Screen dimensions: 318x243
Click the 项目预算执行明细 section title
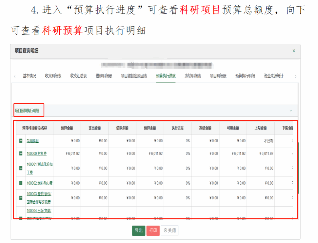[27, 111]
